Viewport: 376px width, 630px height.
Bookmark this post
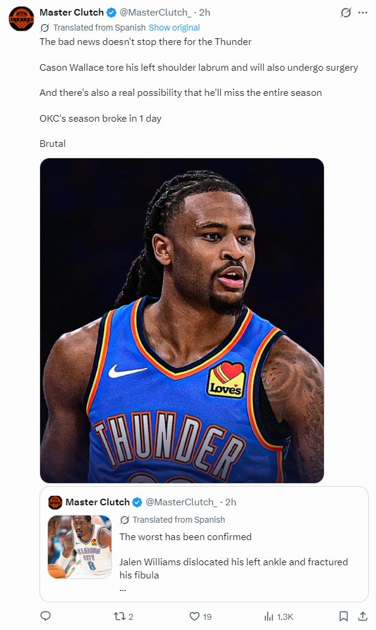pyautogui.click(x=344, y=616)
